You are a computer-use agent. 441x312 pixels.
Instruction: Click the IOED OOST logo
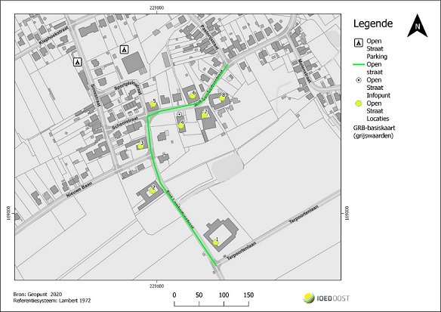[x=326, y=298]
